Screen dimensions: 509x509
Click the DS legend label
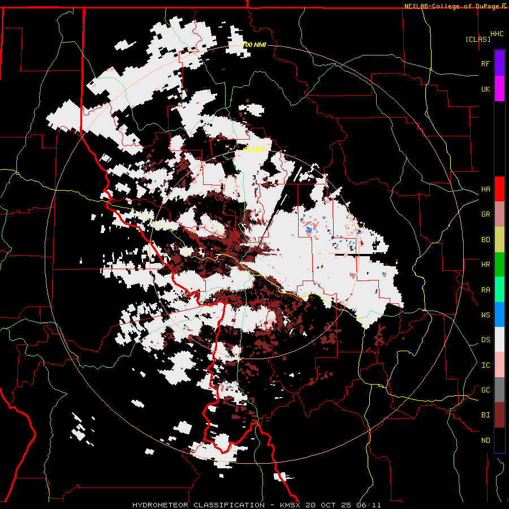coord(485,339)
